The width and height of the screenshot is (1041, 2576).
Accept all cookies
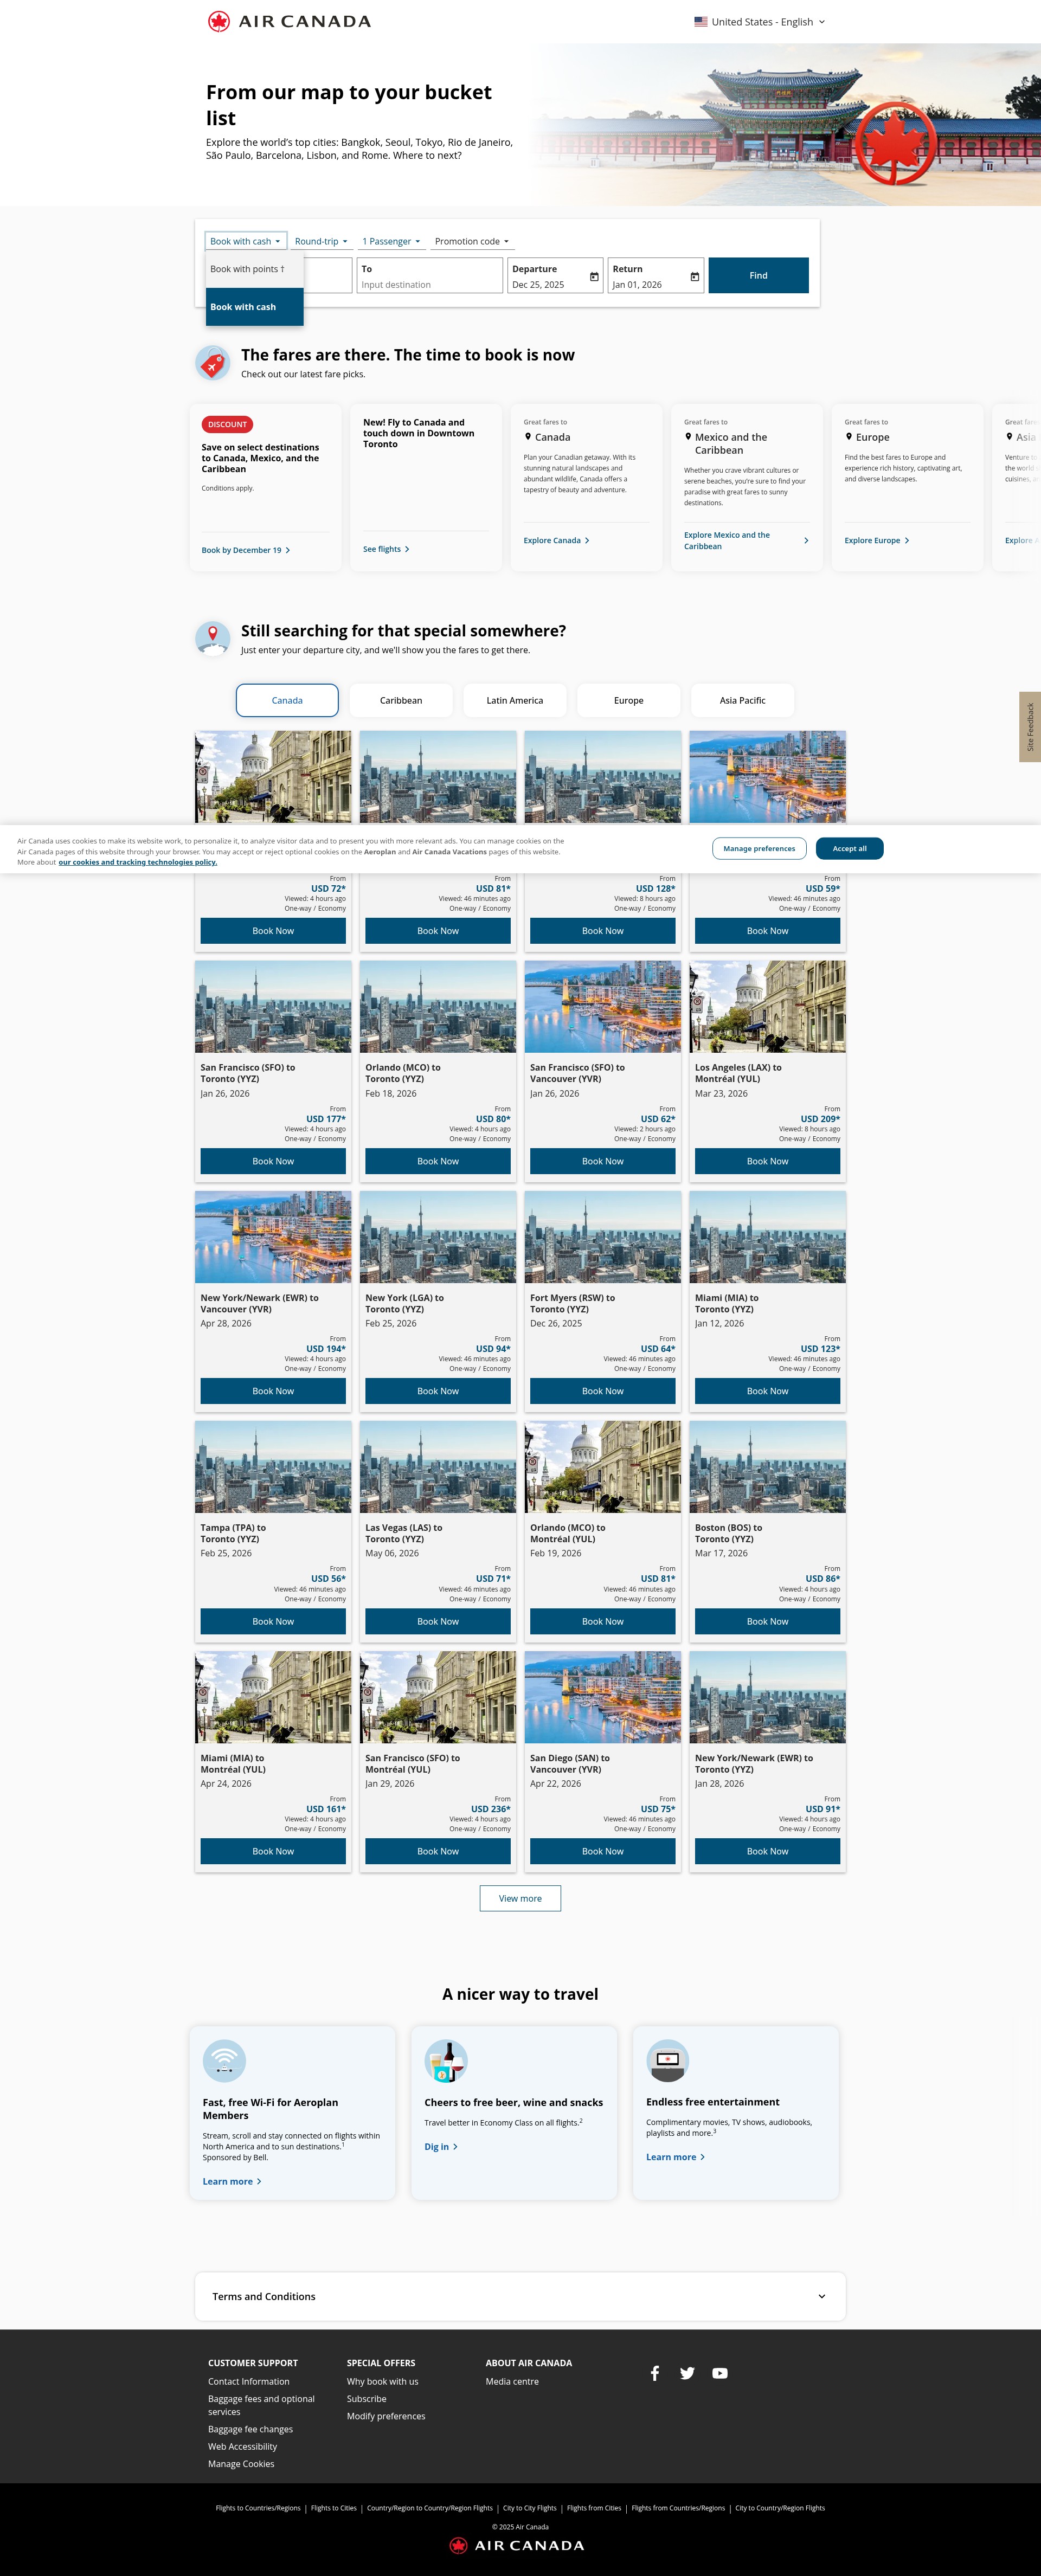(x=850, y=848)
